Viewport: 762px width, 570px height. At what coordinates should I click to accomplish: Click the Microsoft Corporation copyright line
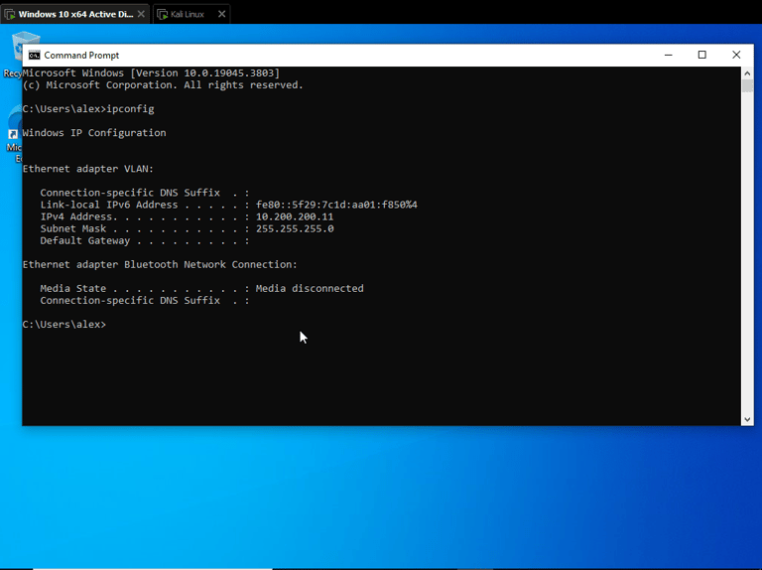click(x=163, y=85)
